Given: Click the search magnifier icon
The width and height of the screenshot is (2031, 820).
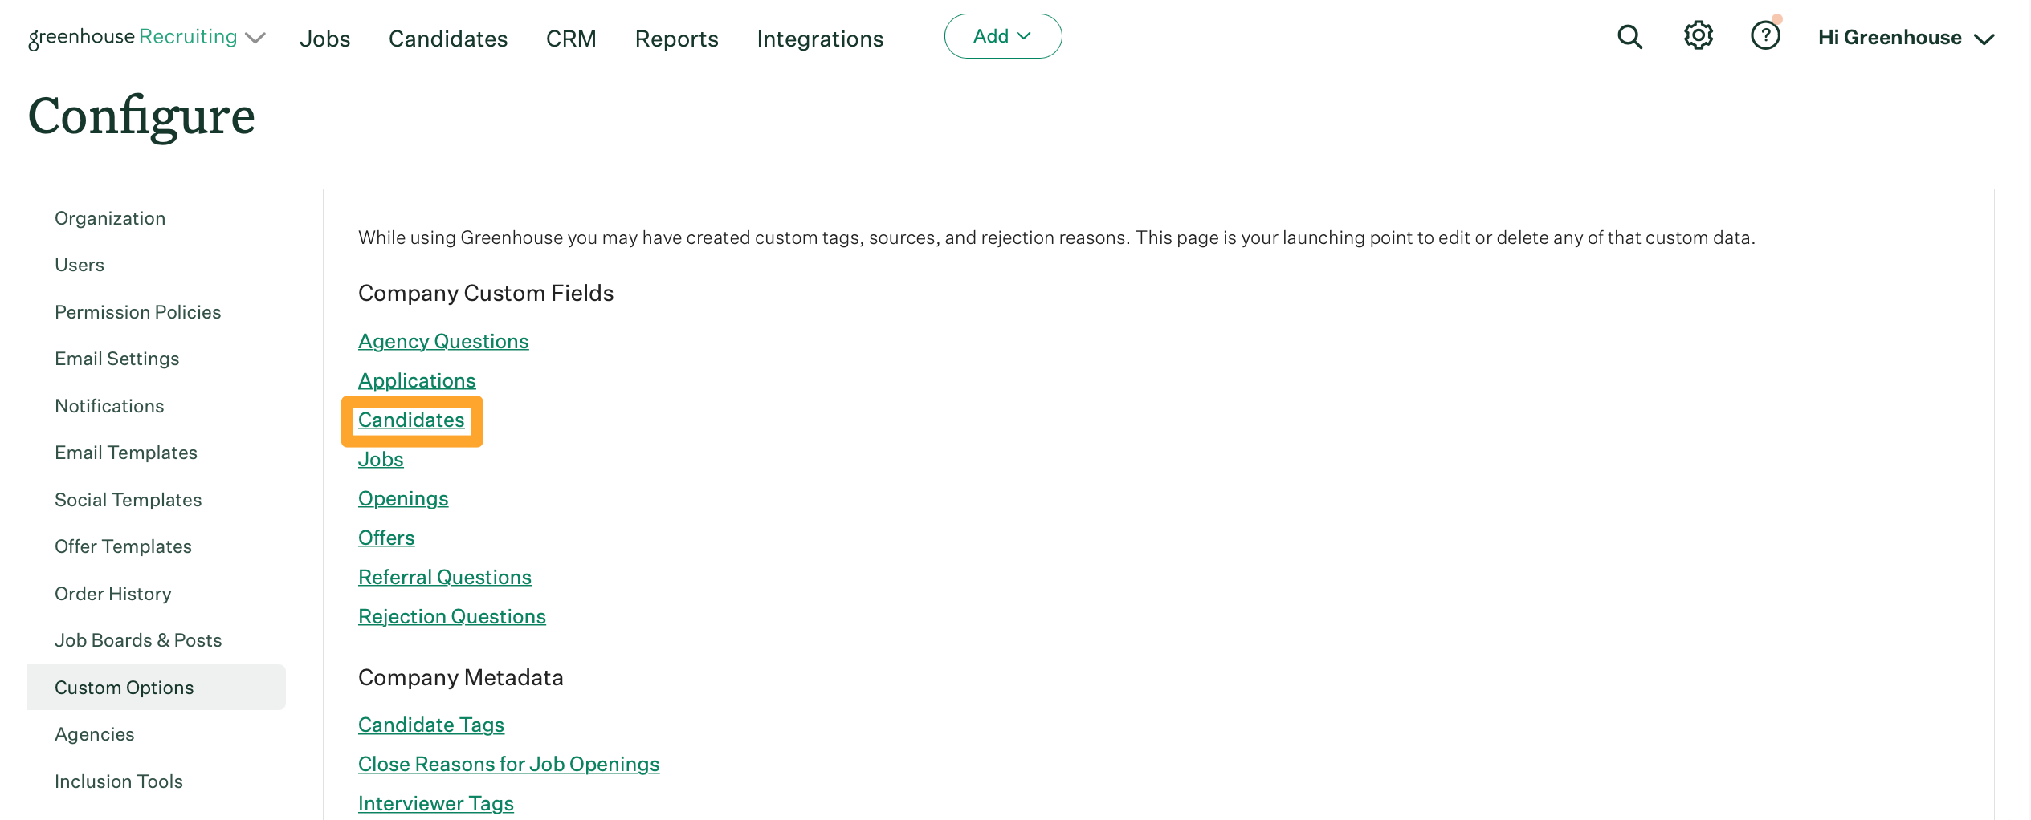Looking at the screenshot, I should 1629,37.
